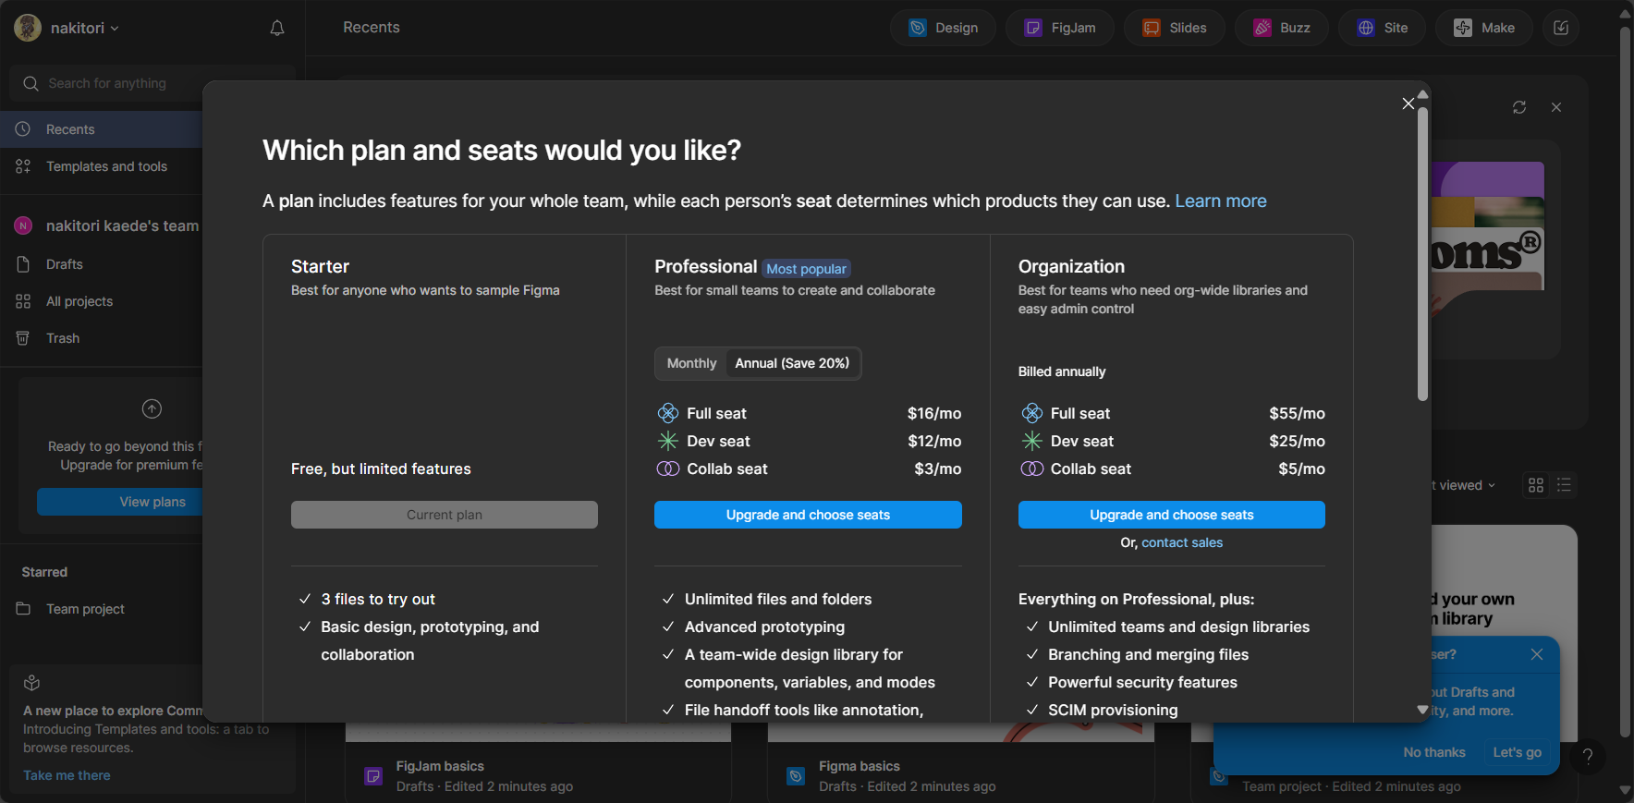Create a new Site file

click(x=1383, y=28)
